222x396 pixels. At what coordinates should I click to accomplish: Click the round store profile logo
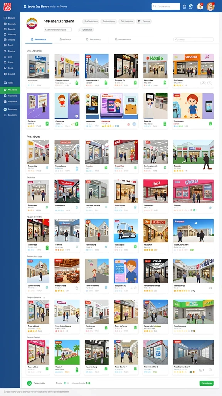pos(32,23)
